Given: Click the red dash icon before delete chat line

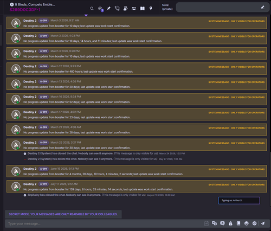Looking at the screenshot, I should point(25,159).
